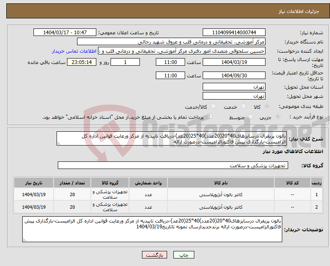Select the متوسط purchase type radio

coord(250,117)
